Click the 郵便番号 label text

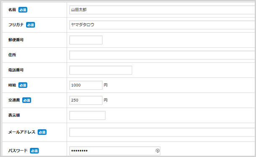[16, 40]
